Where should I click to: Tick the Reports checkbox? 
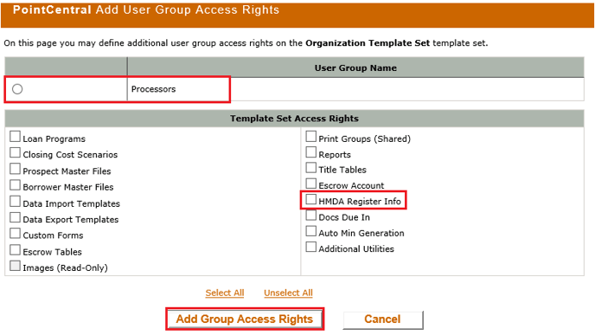click(310, 152)
